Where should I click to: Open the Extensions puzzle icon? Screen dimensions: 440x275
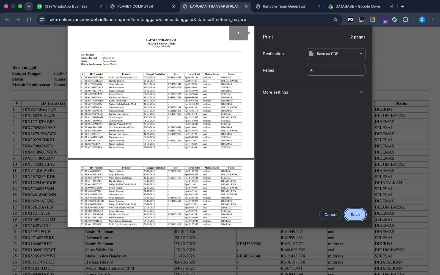[x=405, y=20]
